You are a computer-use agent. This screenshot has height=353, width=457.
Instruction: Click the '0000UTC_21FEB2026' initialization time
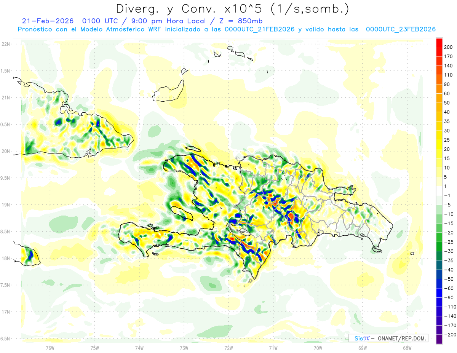pyautogui.click(x=260, y=29)
